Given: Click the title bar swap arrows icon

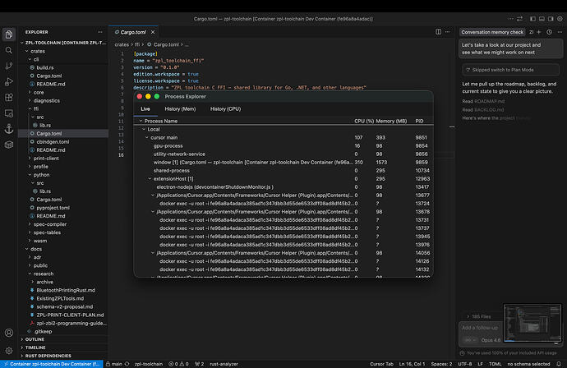Looking at the screenshot, I should (x=519, y=19).
